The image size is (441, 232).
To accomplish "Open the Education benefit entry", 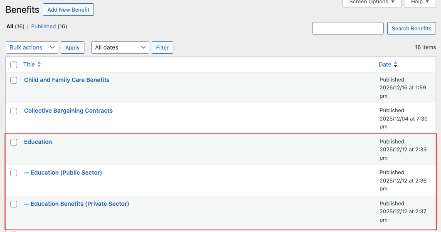I will 38,142.
